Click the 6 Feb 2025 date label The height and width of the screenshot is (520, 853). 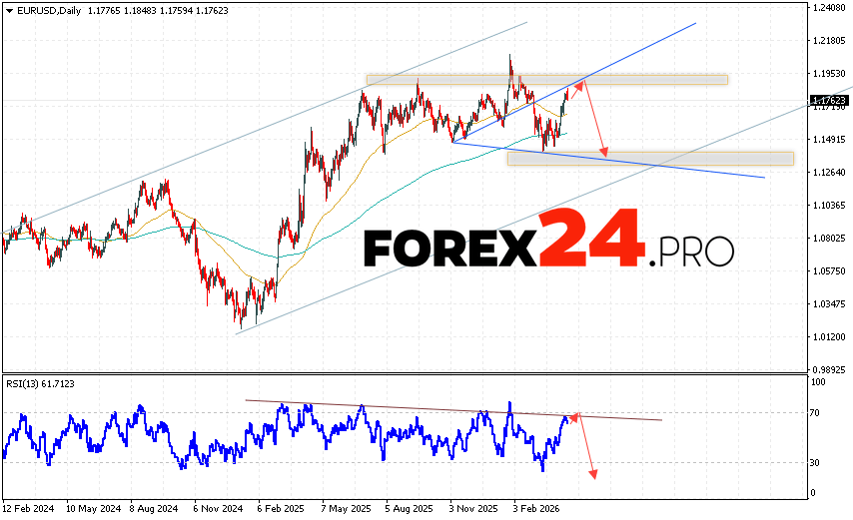(x=279, y=508)
